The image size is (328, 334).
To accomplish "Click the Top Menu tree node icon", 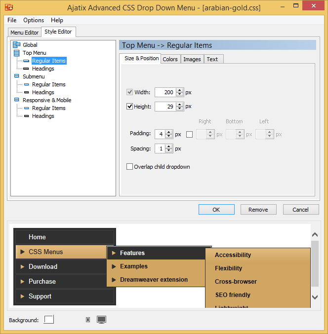I will (17, 53).
